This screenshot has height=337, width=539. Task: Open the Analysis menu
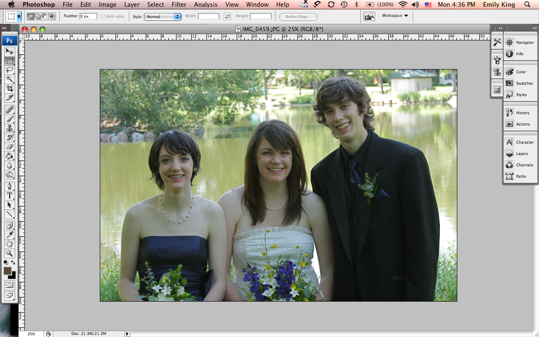pyautogui.click(x=206, y=5)
